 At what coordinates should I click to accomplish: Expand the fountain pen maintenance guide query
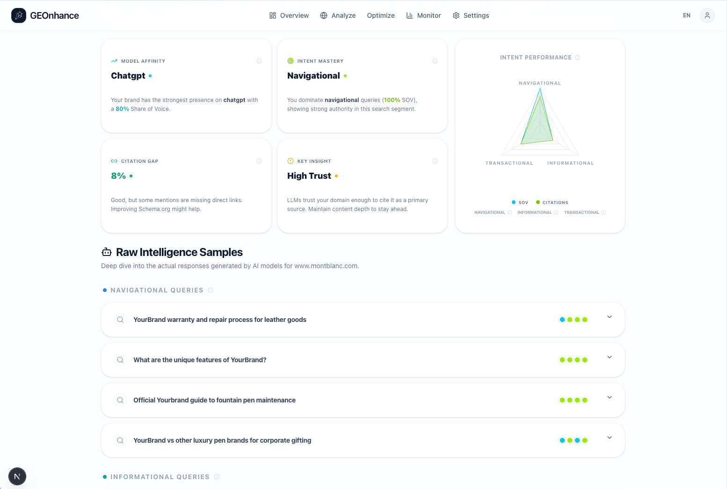(609, 398)
